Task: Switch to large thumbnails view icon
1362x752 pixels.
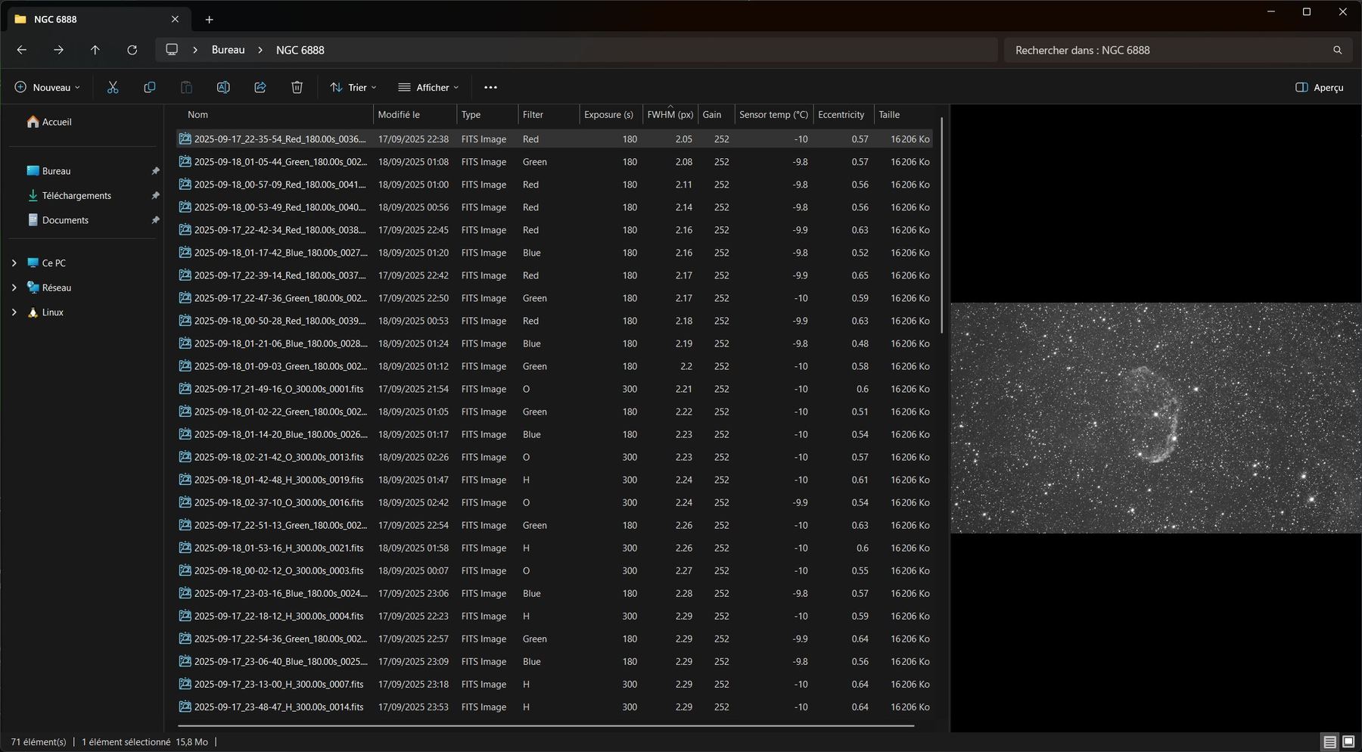Action: click(x=1348, y=742)
